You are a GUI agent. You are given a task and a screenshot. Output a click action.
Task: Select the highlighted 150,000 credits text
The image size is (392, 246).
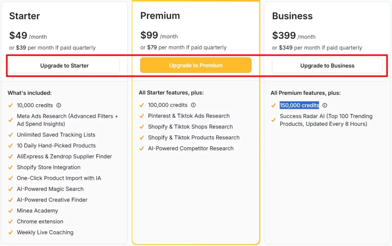coord(300,105)
